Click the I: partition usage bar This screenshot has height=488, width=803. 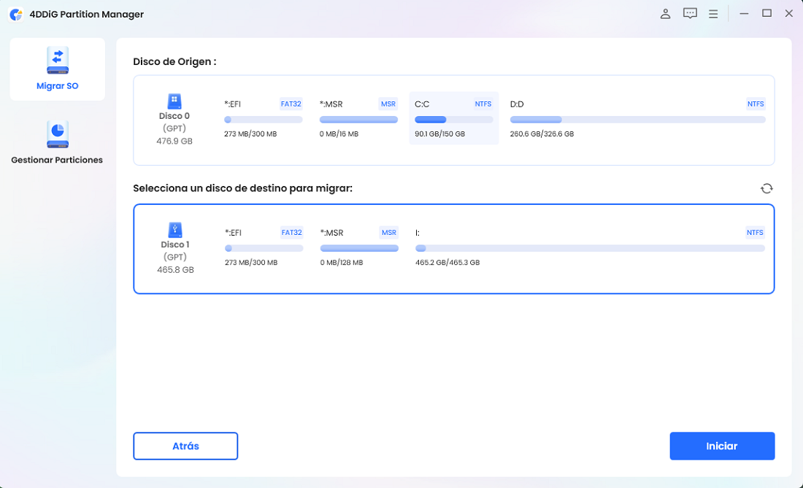[x=590, y=248]
